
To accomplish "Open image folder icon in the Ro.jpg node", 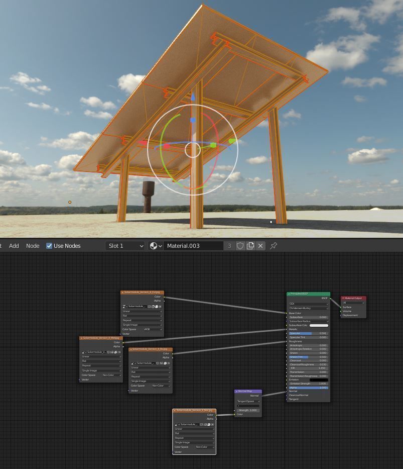I will 165,363.
